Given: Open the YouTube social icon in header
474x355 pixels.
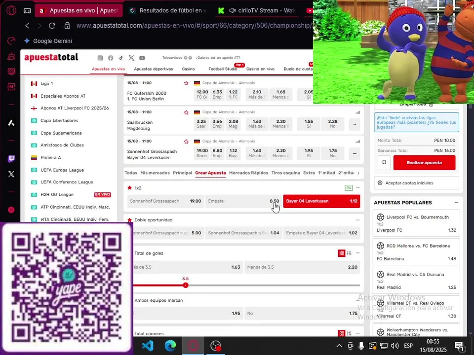Looking at the screenshot, I should click(x=142, y=58).
